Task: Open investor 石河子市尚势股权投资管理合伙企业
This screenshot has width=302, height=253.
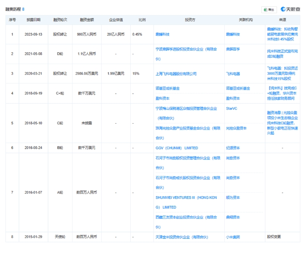Action: click(188, 163)
